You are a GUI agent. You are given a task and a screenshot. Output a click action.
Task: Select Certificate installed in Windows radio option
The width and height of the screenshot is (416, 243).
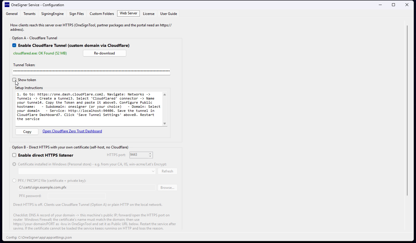14,164
